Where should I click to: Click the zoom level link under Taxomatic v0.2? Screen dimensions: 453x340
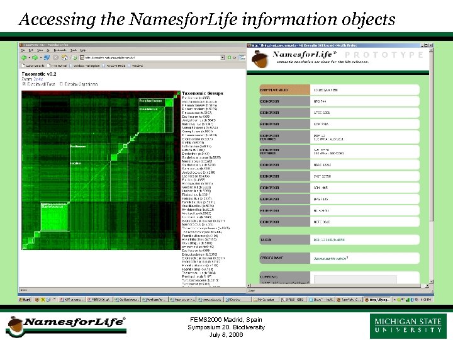(x=38, y=79)
